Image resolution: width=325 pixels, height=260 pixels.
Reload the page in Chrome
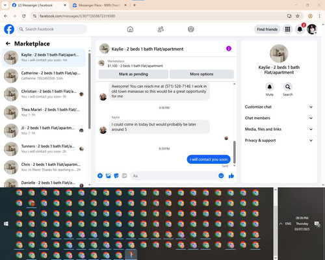point(24,16)
